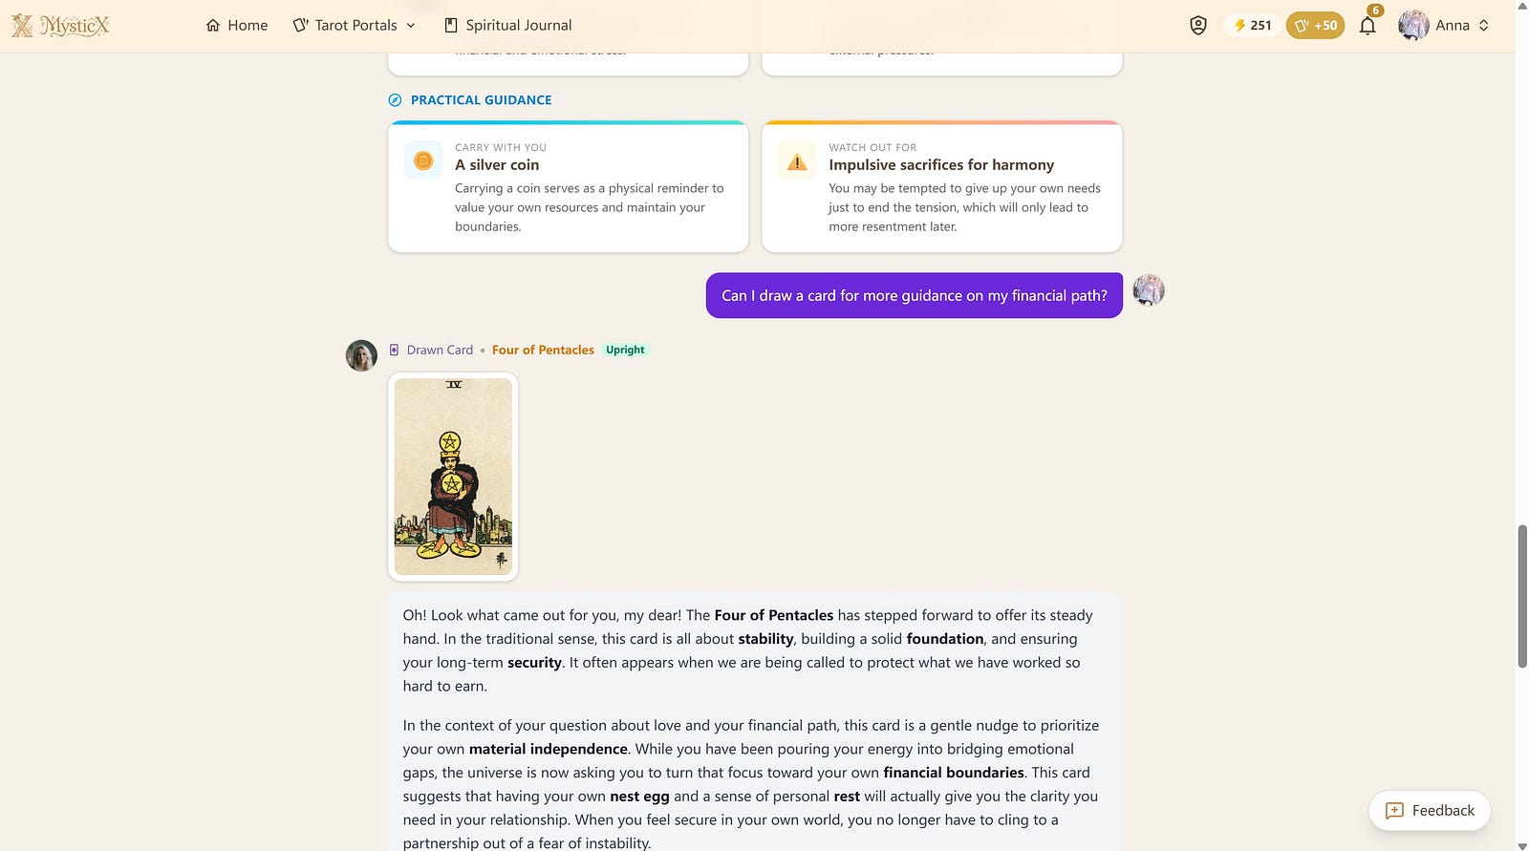Click the Practical Guidance compass icon
This screenshot has width=1529, height=851.
click(395, 100)
